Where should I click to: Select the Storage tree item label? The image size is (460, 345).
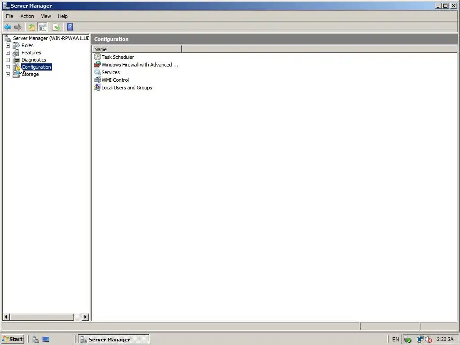tap(30, 74)
